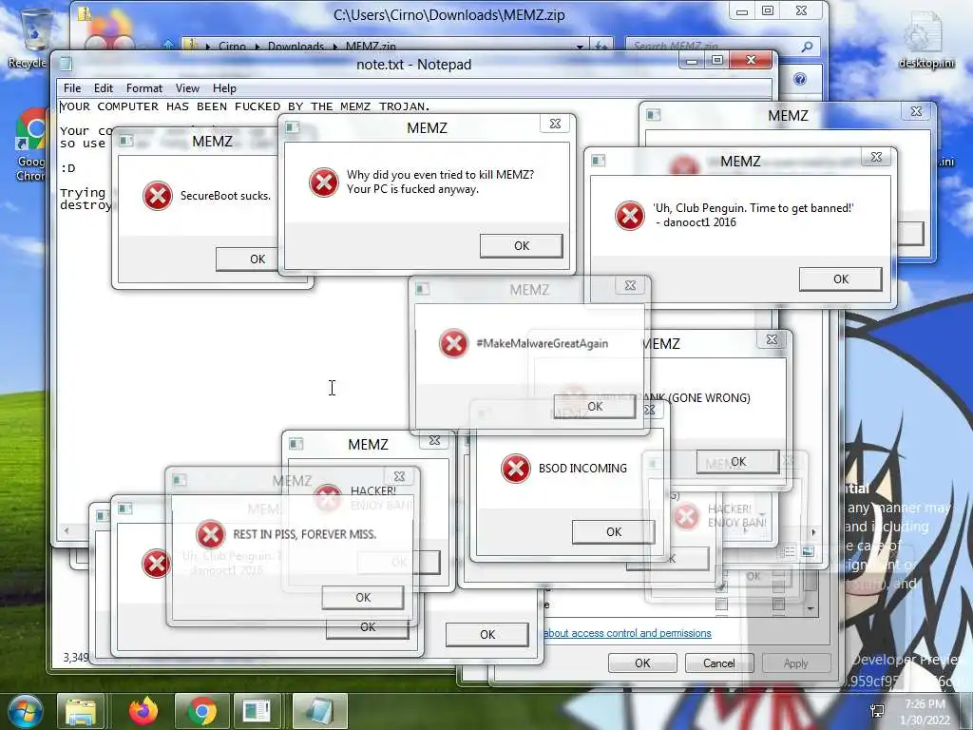Switch to the Notepad taskbar button
Viewport: 973px width, 730px height.
click(319, 711)
